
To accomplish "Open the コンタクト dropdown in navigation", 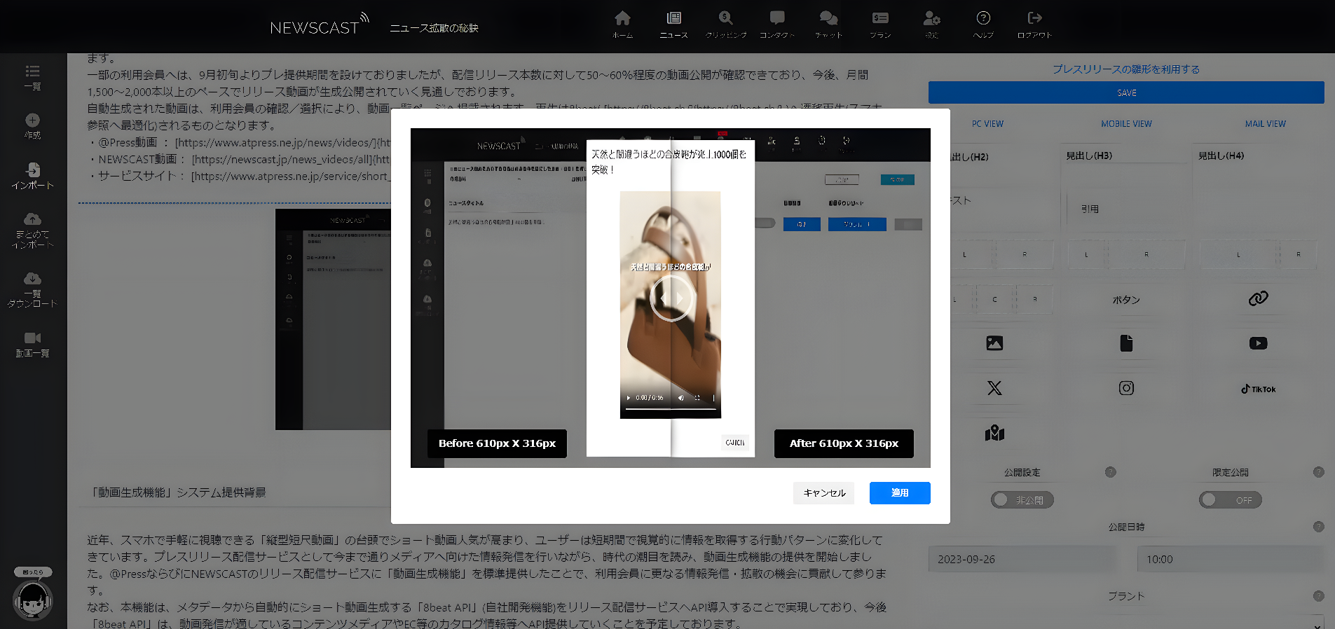I will tap(777, 24).
